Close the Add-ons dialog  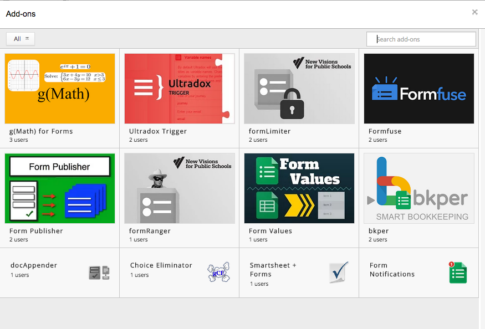[x=474, y=12]
